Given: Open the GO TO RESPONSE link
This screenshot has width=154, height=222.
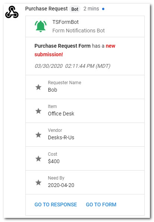Looking at the screenshot, I should pyautogui.click(x=56, y=204).
